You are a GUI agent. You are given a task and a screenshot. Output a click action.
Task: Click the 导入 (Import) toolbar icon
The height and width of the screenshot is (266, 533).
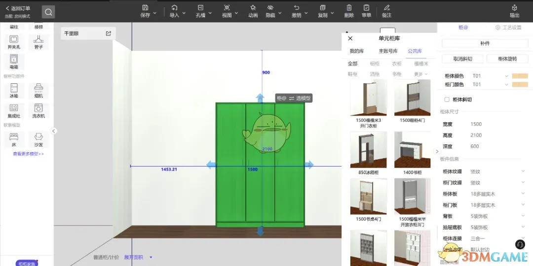(x=174, y=8)
